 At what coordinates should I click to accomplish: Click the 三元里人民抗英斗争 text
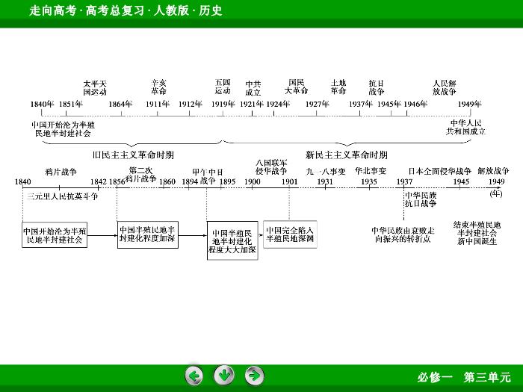pyautogui.click(x=62, y=196)
